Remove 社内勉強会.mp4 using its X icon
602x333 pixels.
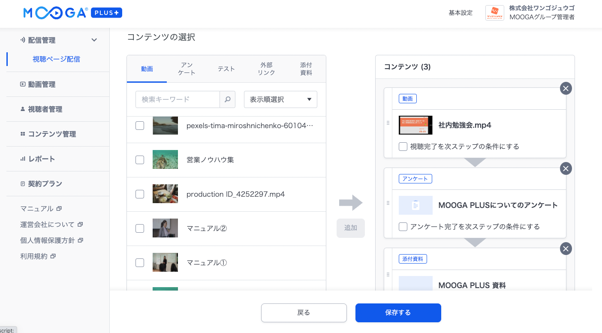(x=566, y=88)
